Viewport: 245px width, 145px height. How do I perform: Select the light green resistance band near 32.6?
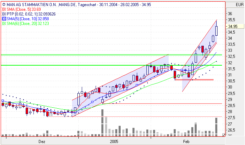112,55
